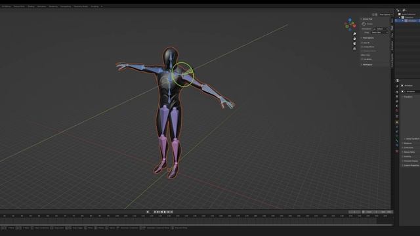Toggle auto keying record button in timeline
This screenshot has width=420, height=236.
pyautogui.click(x=148, y=212)
